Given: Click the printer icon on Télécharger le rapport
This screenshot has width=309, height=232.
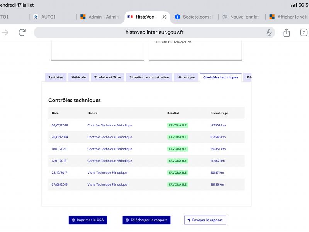Looking at the screenshot, I should 127,220.
